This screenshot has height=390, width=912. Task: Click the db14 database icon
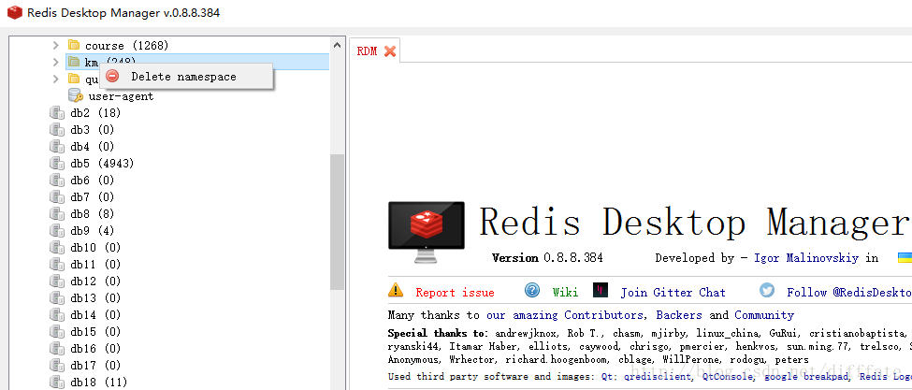click(x=57, y=315)
